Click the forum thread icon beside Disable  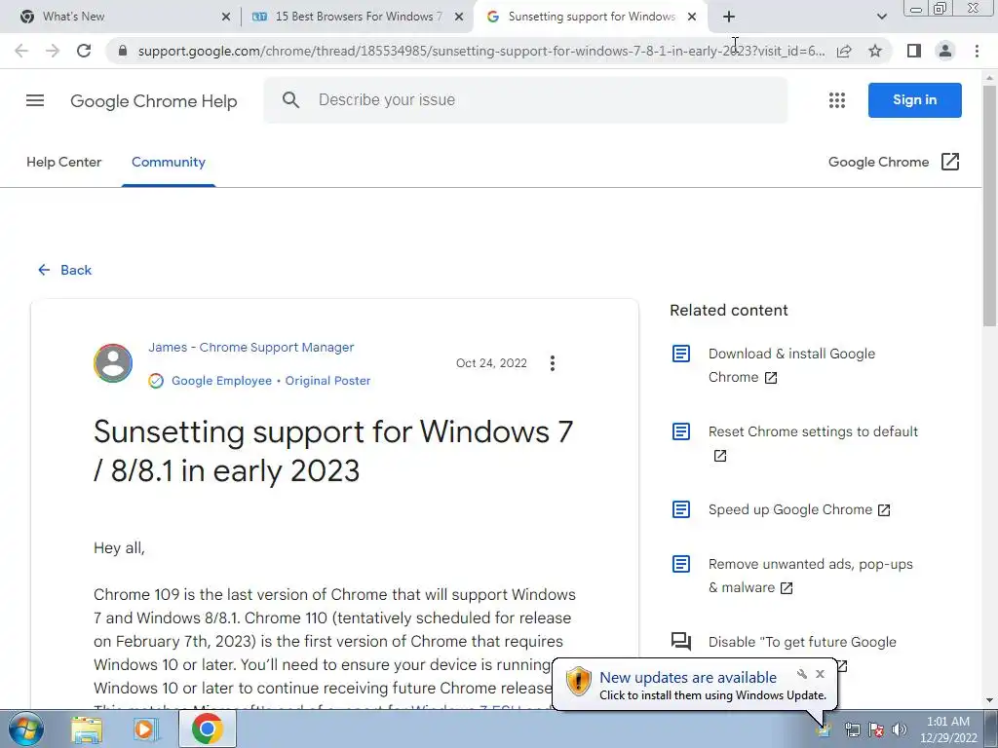tap(681, 642)
